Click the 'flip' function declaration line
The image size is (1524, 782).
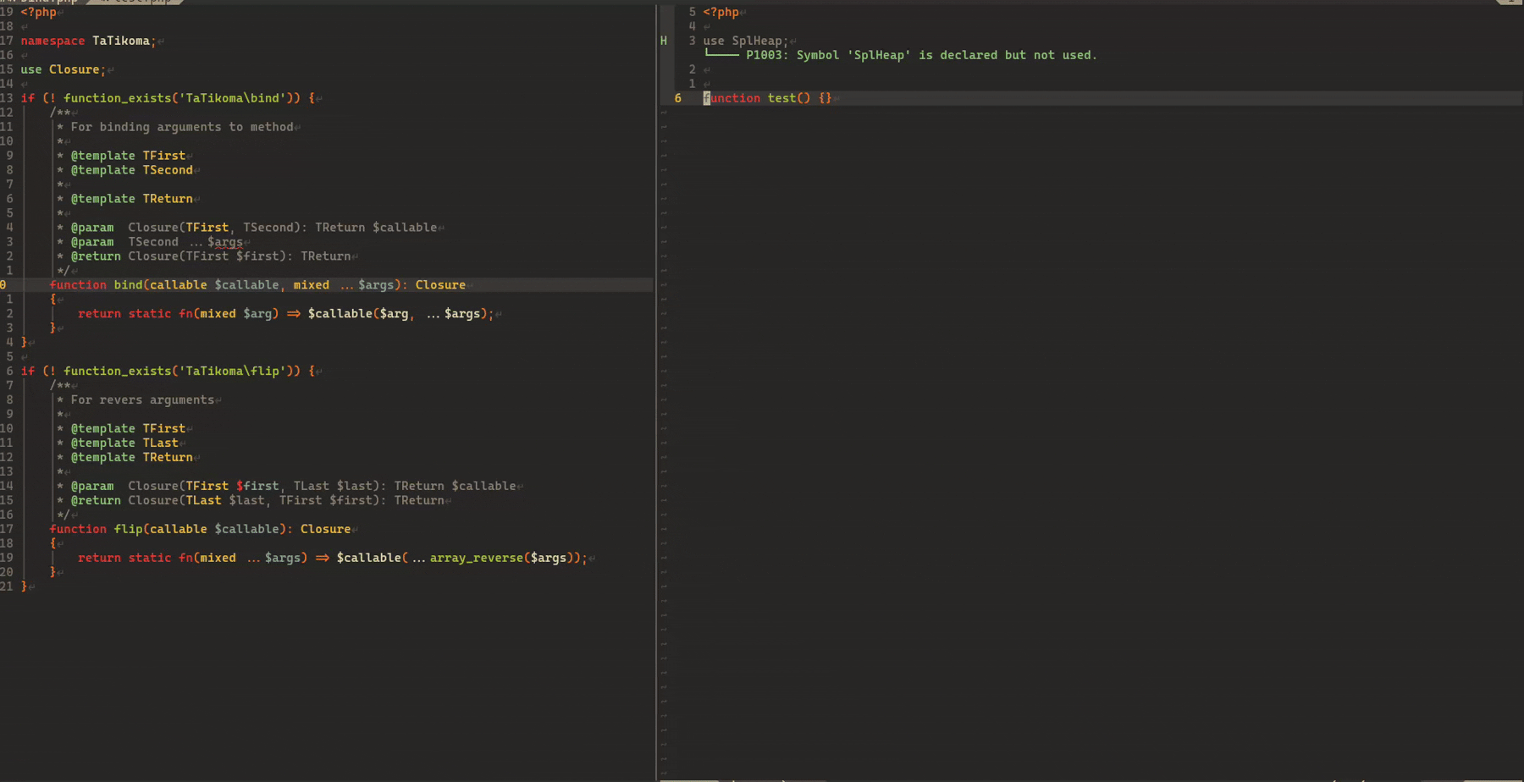tap(200, 529)
